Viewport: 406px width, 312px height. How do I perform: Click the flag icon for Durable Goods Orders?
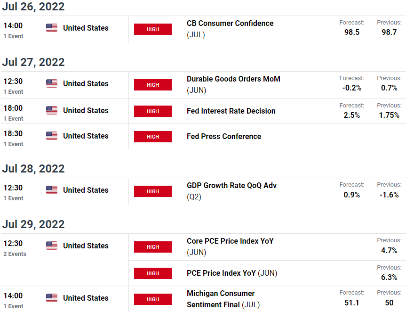(x=52, y=83)
